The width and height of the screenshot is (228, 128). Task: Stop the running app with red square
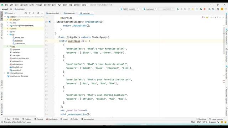(x=204, y=9)
